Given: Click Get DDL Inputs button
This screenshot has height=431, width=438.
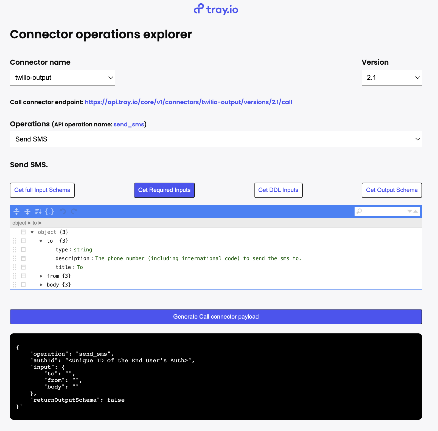Looking at the screenshot, I should coord(278,190).
